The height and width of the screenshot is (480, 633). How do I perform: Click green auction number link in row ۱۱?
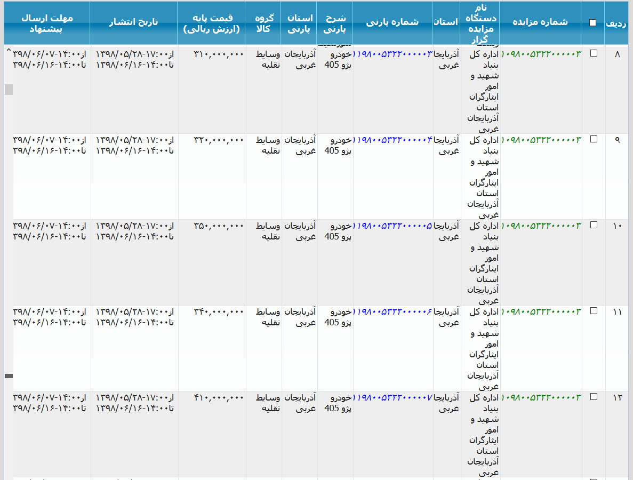click(x=541, y=311)
